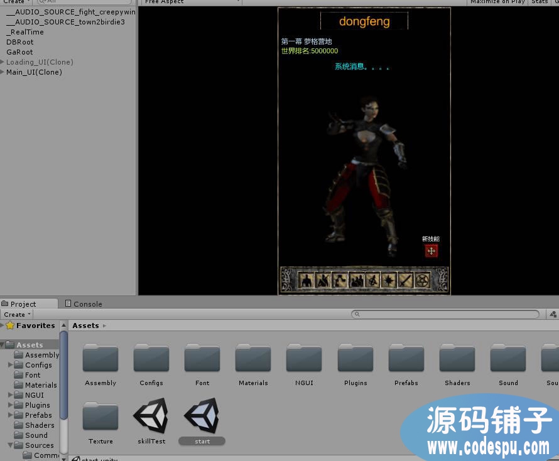Expand the Configs folder in the tree
The height and width of the screenshot is (461, 559).
[10, 365]
